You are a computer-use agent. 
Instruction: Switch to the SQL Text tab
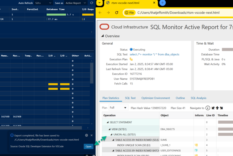pyautogui.click(x=130, y=98)
